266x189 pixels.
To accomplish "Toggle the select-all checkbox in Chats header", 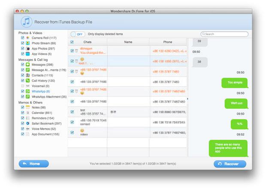I will click(x=72, y=42).
